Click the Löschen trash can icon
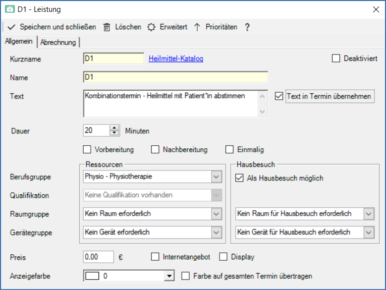This screenshot has width=386, height=290. tap(107, 27)
